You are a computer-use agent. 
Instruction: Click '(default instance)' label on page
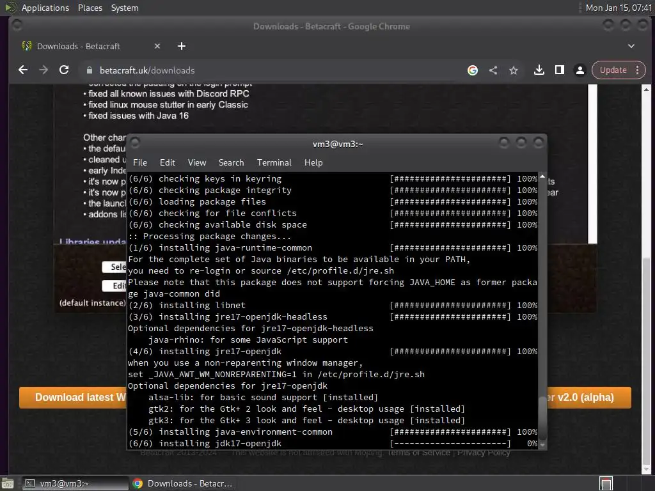coord(92,303)
